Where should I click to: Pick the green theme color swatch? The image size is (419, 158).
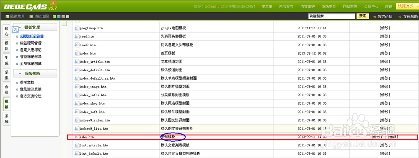(54, 17)
